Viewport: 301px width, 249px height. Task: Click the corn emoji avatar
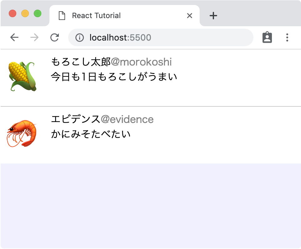(x=22, y=76)
